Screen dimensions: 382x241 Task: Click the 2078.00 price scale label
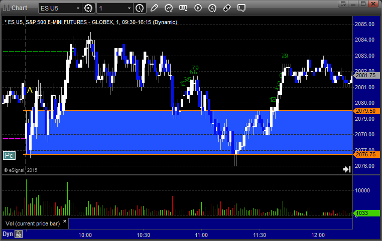click(364, 134)
